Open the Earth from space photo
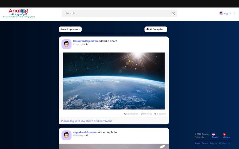239x149 pixels. pos(114,81)
